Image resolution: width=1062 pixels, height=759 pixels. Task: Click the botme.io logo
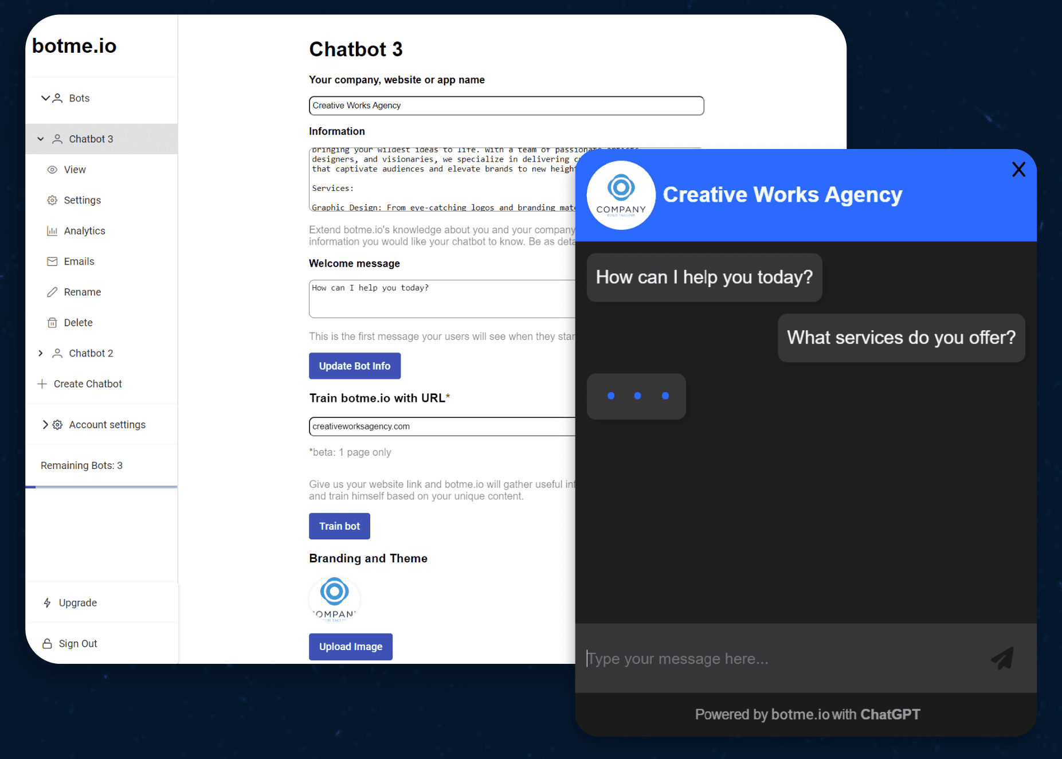[74, 46]
